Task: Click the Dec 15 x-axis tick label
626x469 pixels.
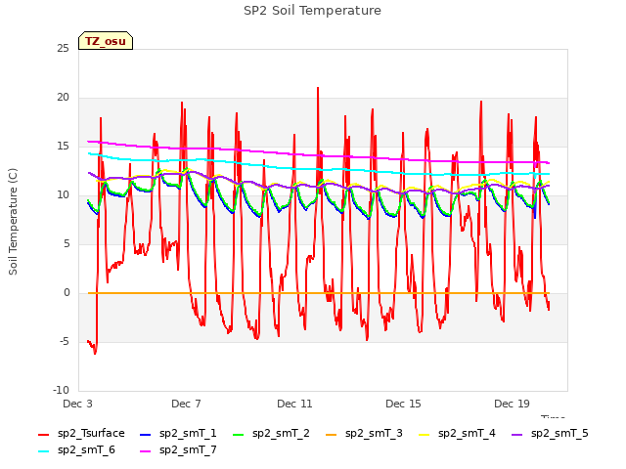Action: click(x=403, y=404)
